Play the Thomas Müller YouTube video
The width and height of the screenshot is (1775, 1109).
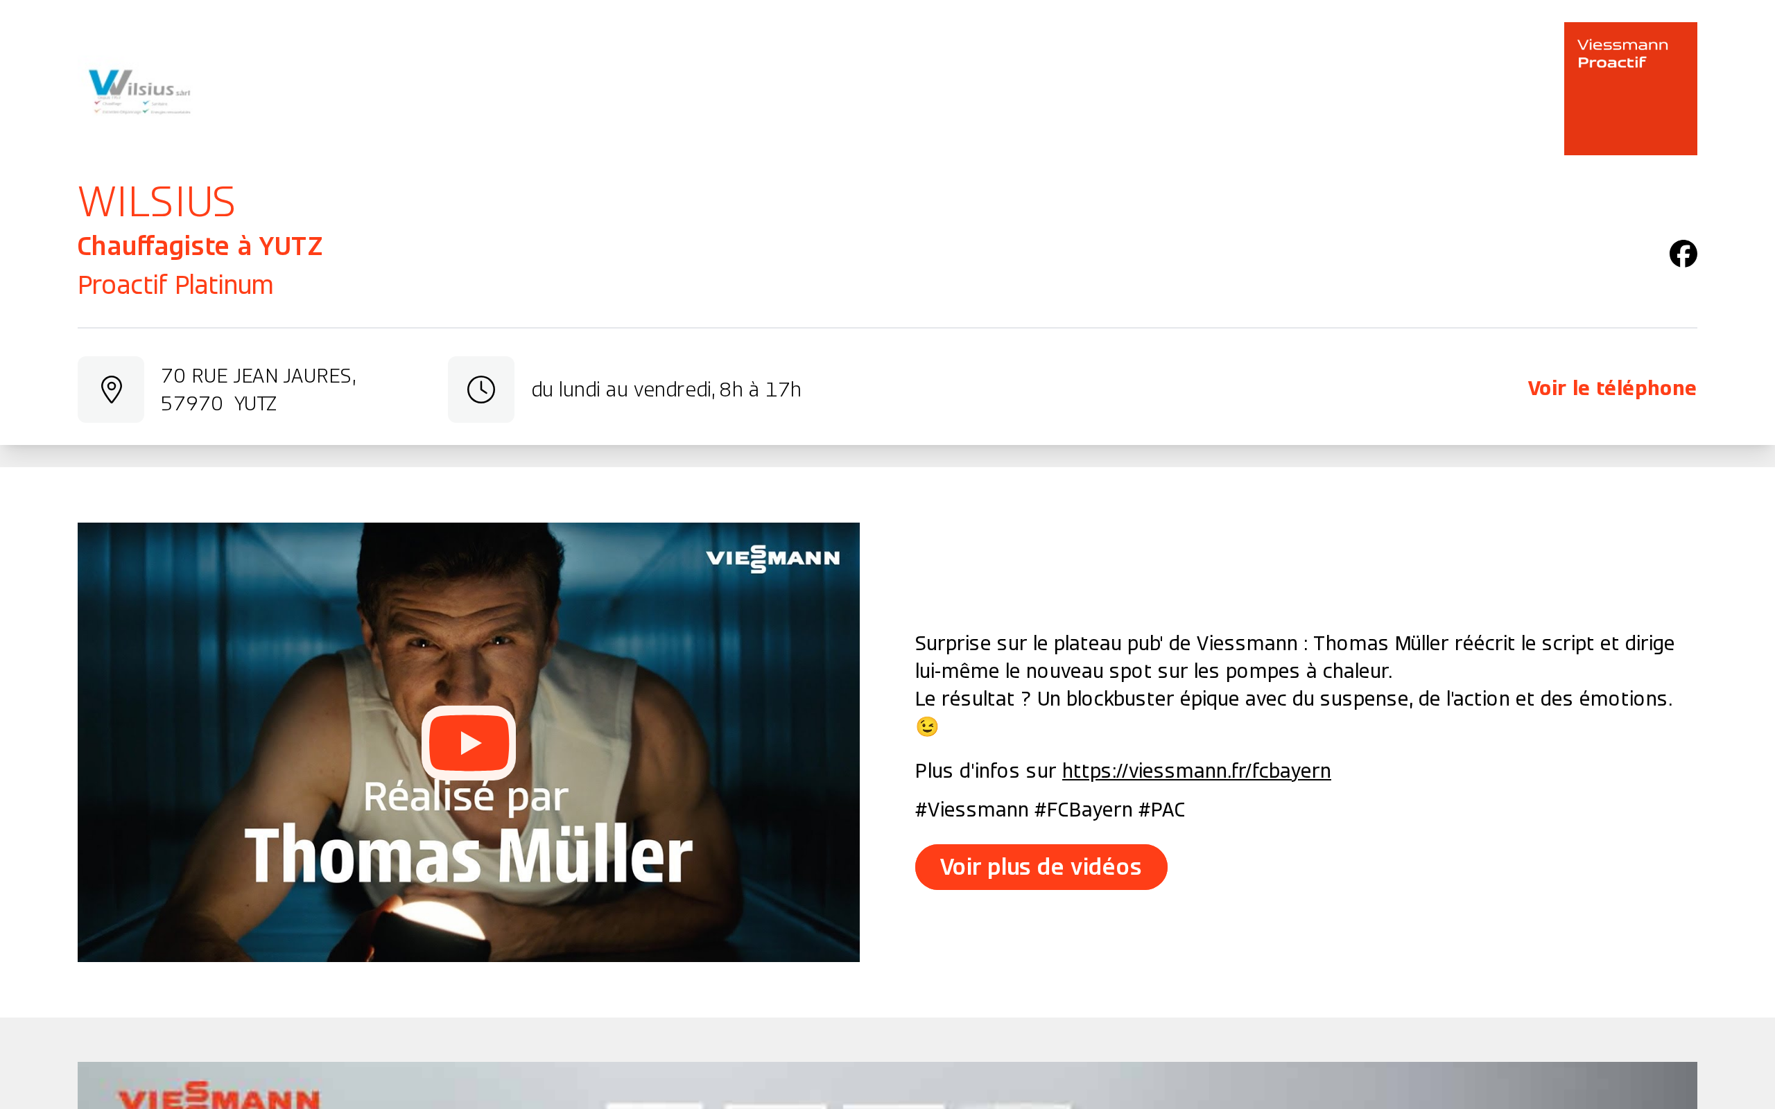(x=469, y=742)
